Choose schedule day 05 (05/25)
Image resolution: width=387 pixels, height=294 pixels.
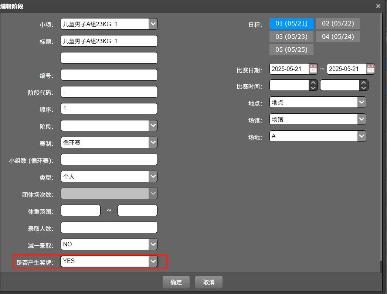(291, 49)
